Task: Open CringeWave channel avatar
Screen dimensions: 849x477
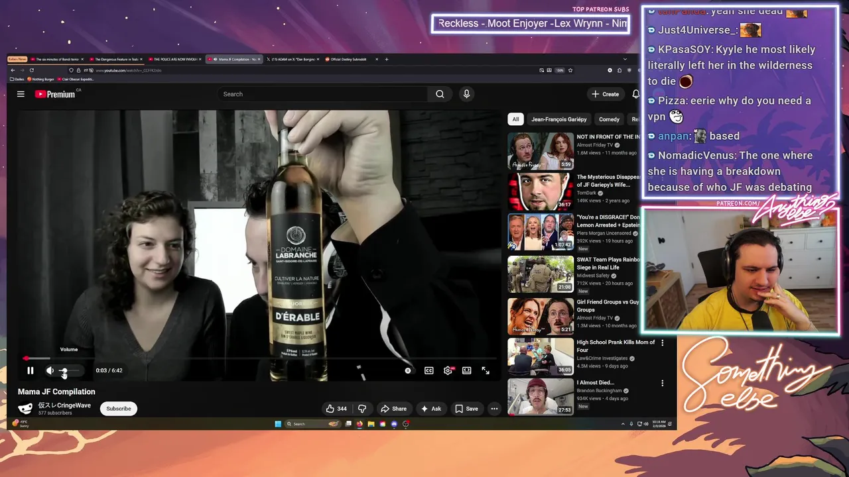Action: pyautogui.click(x=25, y=409)
